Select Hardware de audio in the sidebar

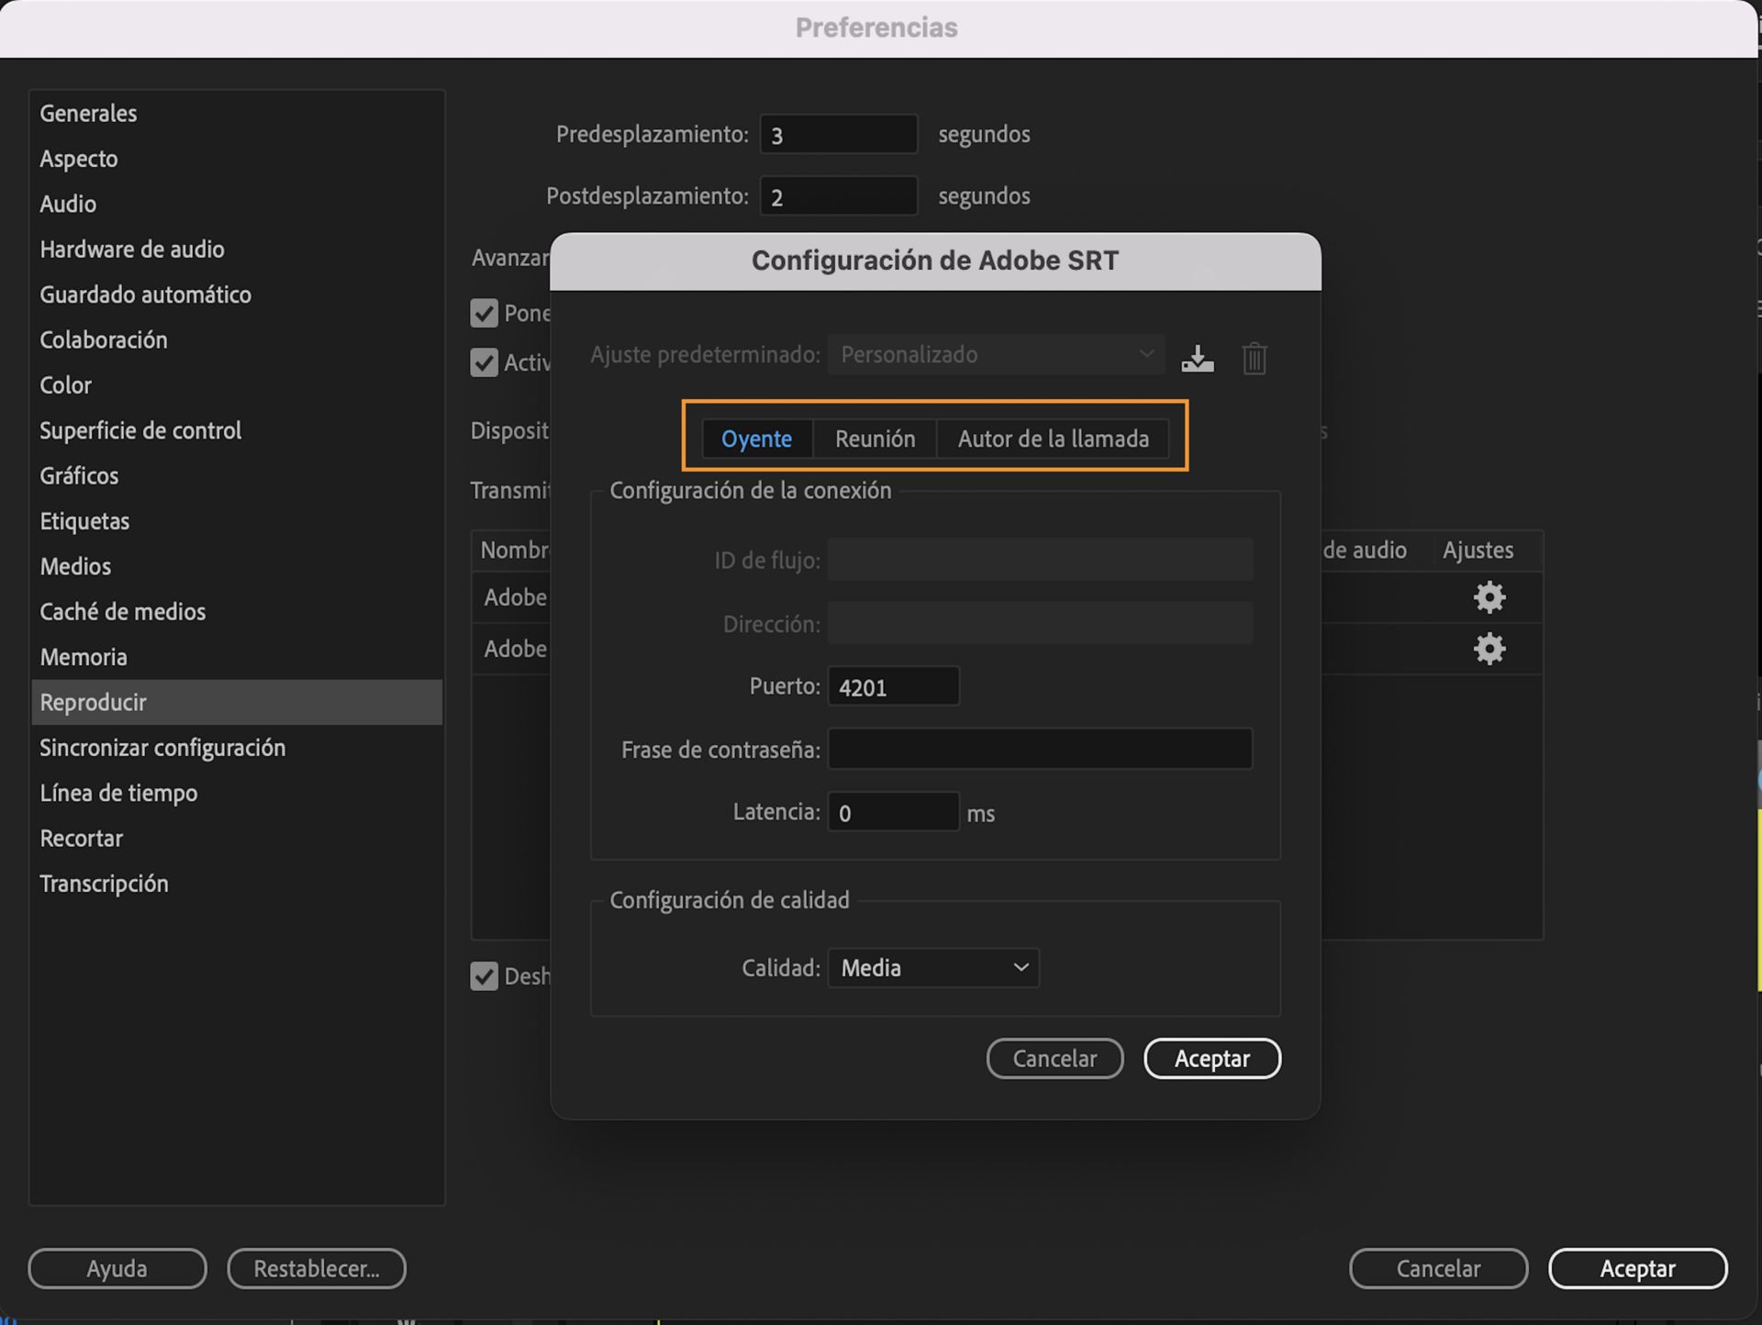point(132,249)
